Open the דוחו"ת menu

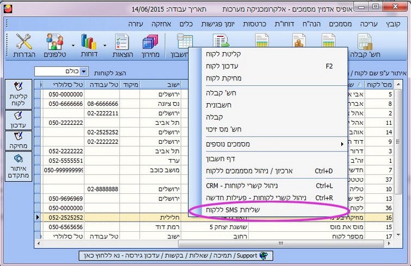click(x=284, y=24)
